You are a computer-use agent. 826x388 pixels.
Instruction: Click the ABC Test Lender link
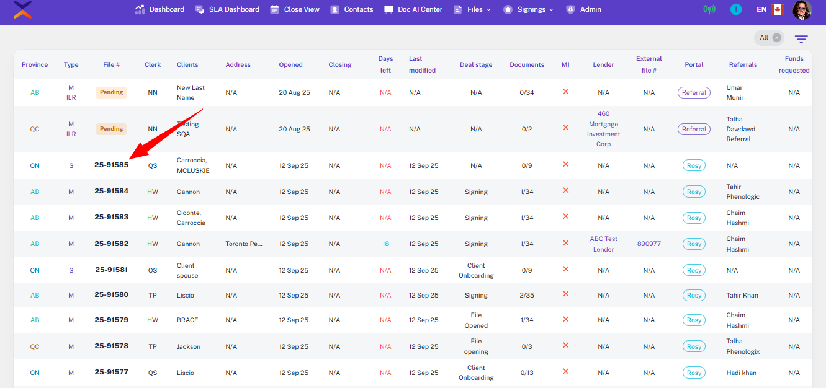tap(603, 244)
